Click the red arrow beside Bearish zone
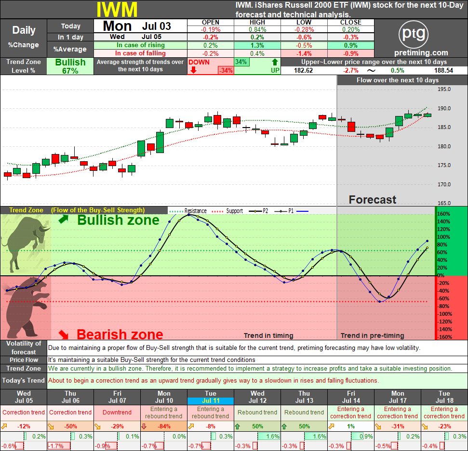 point(64,335)
